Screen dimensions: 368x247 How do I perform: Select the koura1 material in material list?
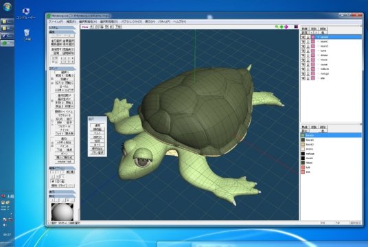pyautogui.click(x=310, y=140)
